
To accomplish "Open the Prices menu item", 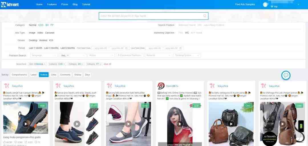I will 64,4.
